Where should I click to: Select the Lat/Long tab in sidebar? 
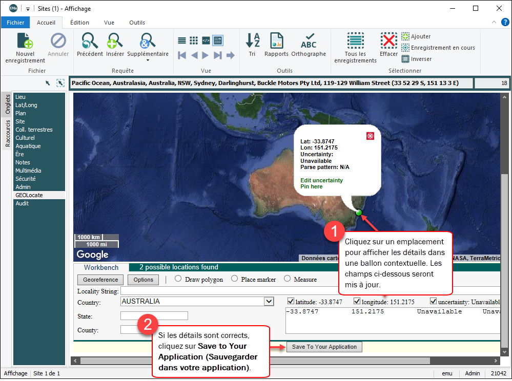26,105
